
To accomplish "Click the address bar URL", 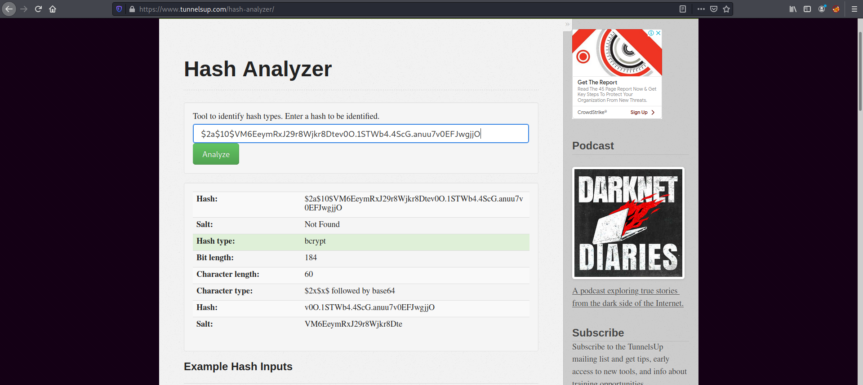I will pyautogui.click(x=207, y=9).
